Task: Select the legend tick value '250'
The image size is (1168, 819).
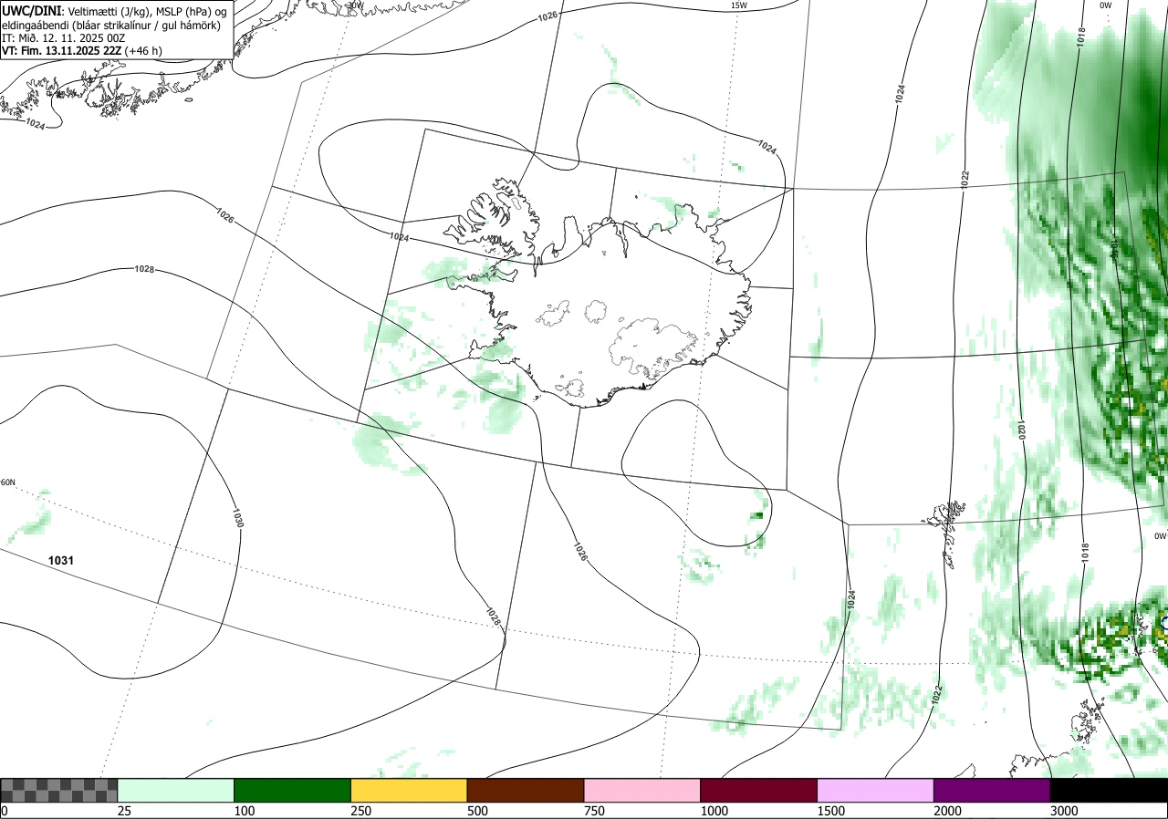Action: point(361,811)
